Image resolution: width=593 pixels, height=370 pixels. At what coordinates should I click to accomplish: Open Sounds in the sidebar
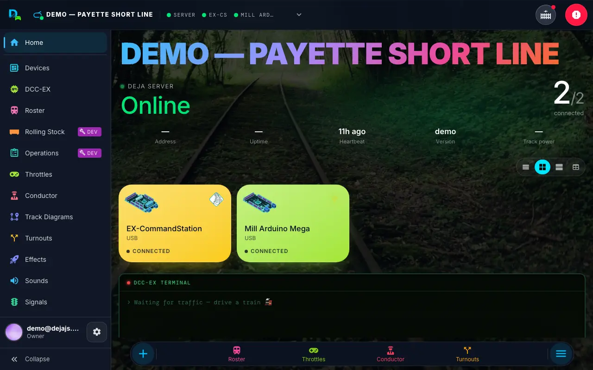point(56,281)
